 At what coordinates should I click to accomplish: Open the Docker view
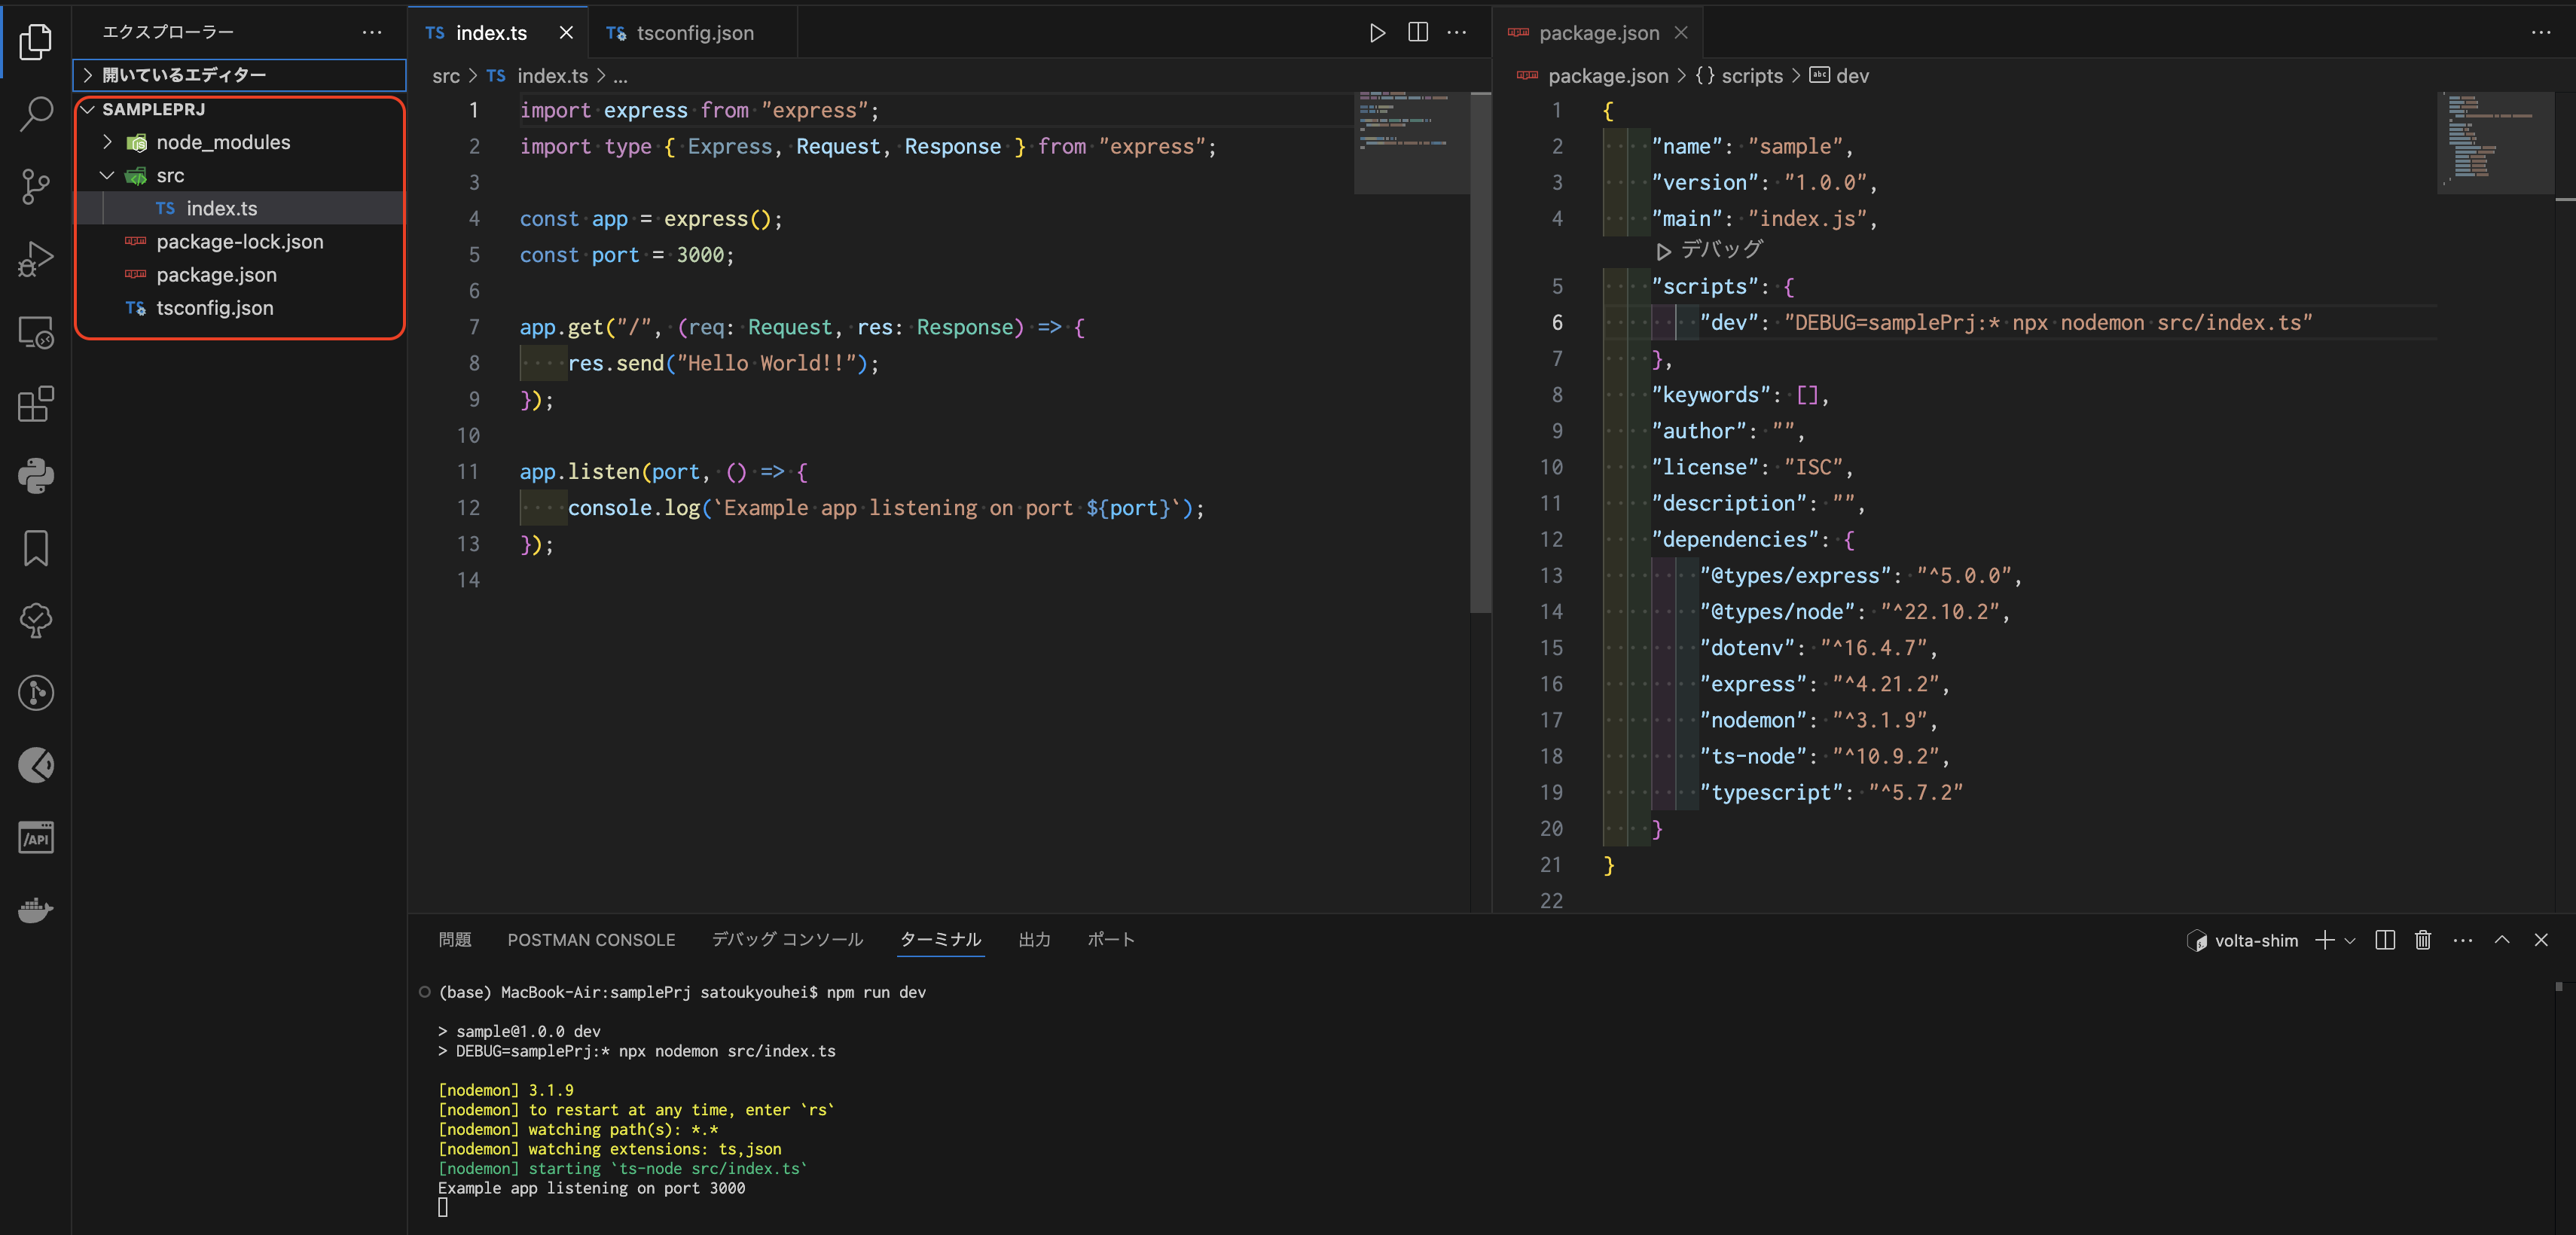coord(36,909)
